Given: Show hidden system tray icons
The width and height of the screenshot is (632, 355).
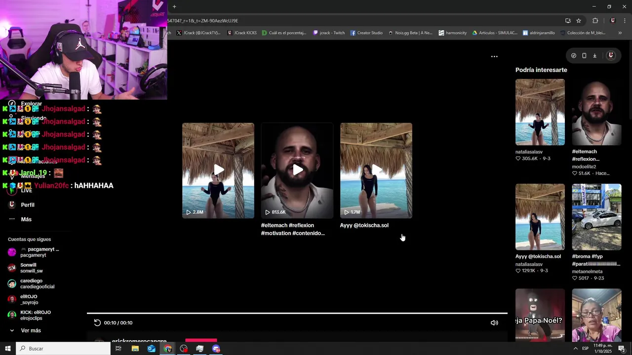Looking at the screenshot, I should pos(576,349).
